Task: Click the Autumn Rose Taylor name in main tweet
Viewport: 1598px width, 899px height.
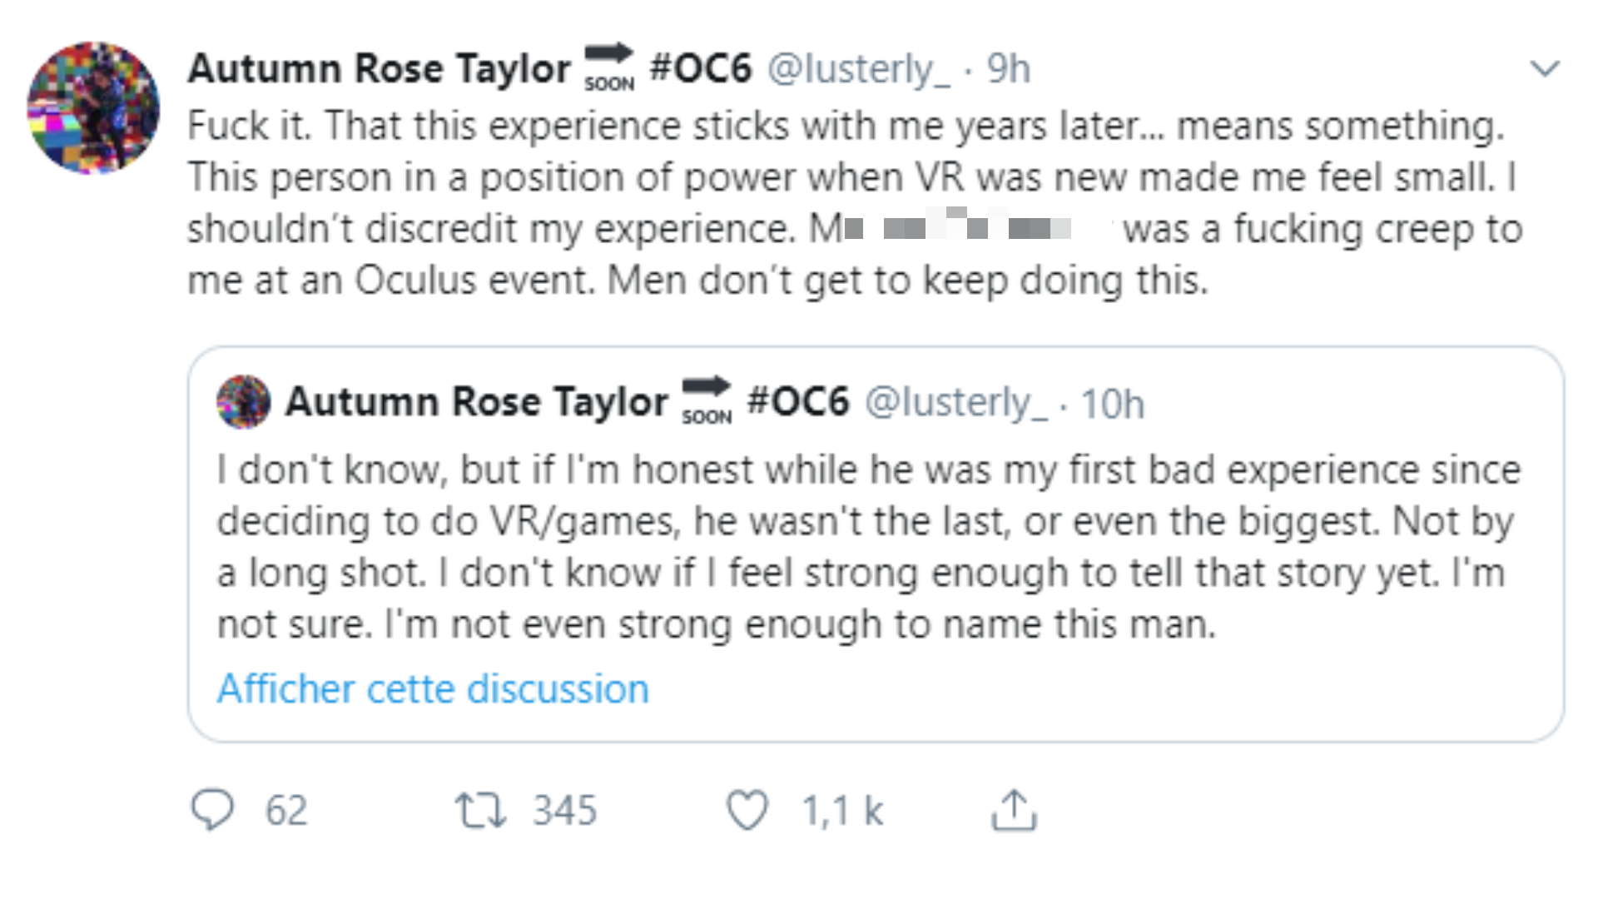Action: click(380, 69)
